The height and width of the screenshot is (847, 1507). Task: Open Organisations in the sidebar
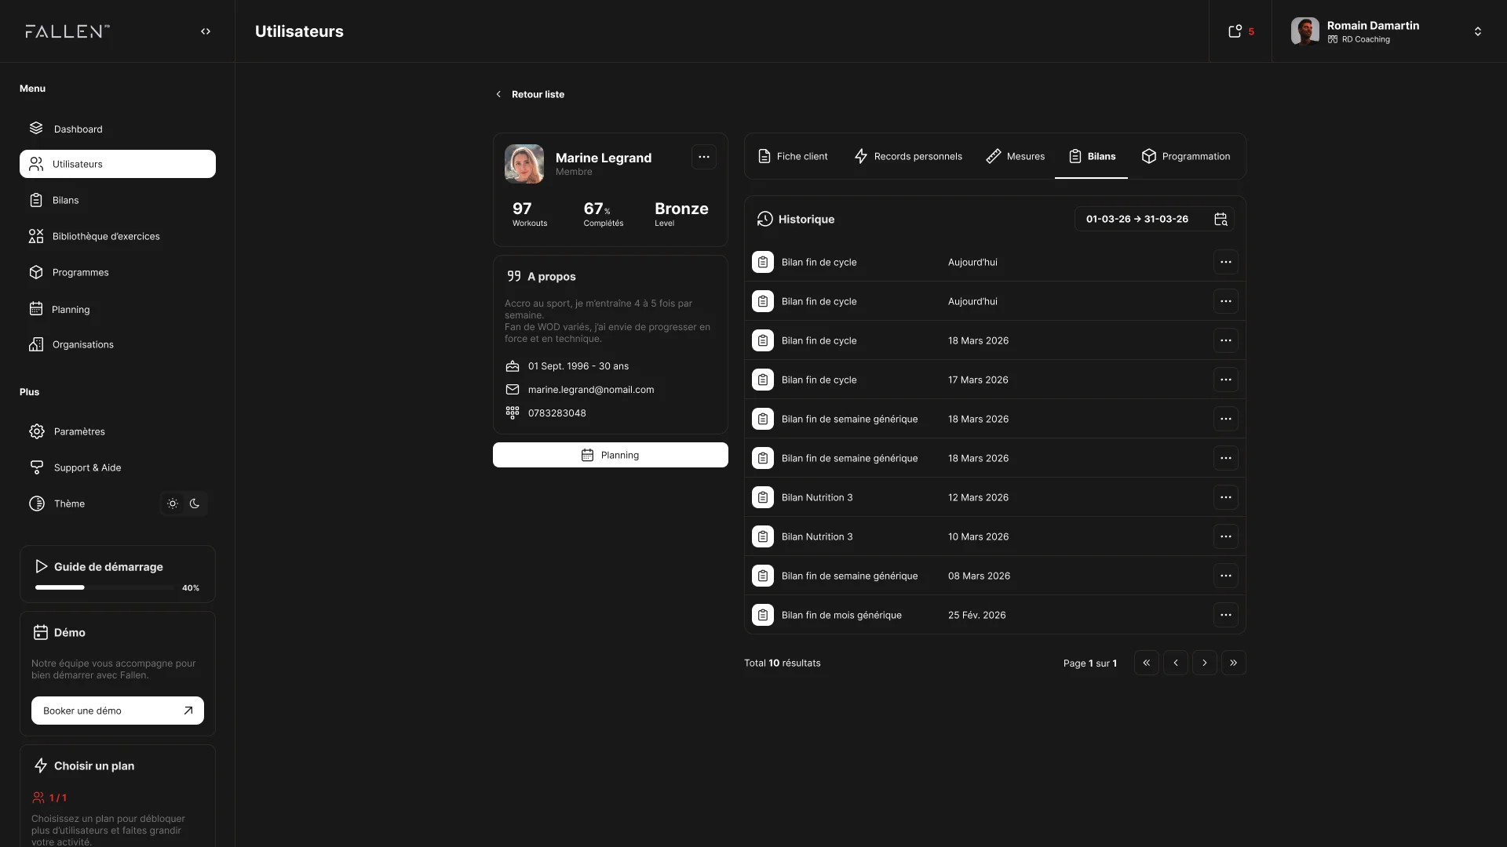click(118, 344)
